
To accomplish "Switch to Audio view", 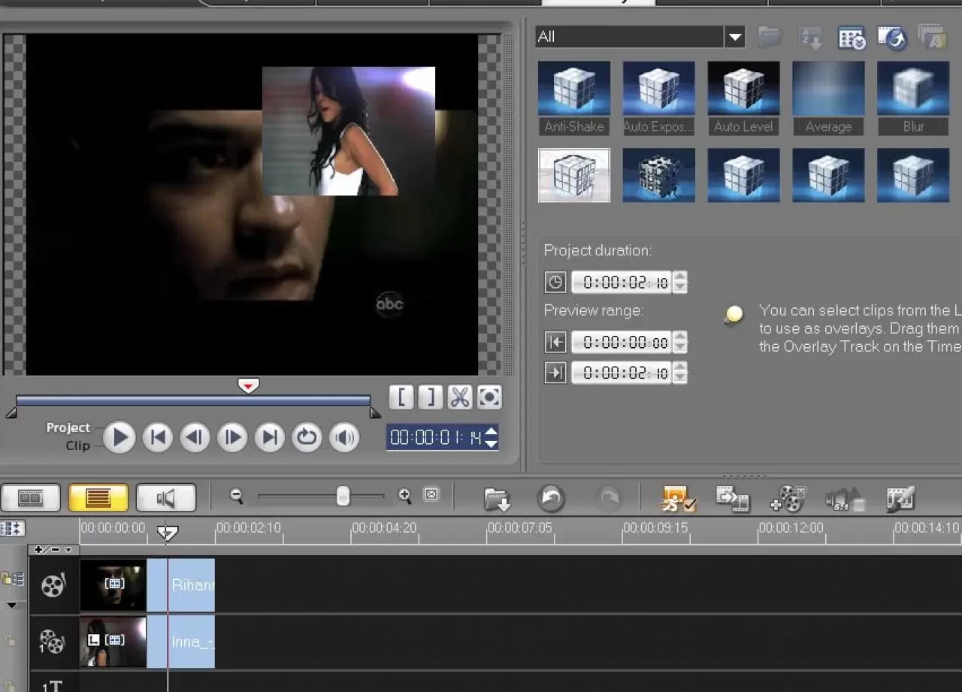I will coord(165,497).
